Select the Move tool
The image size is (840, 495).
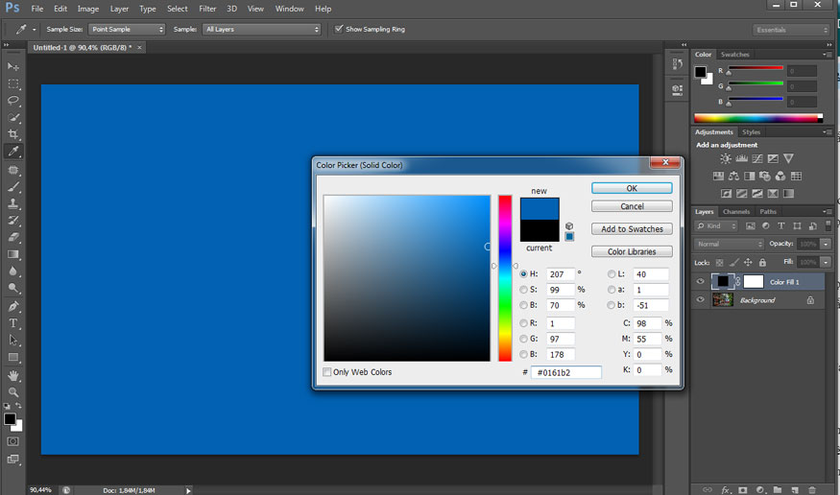pos(13,66)
